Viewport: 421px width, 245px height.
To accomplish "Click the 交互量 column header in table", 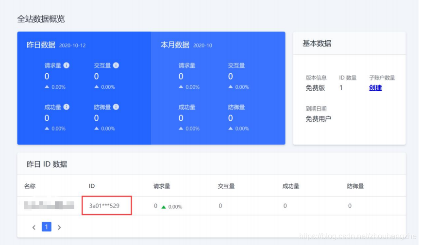I will (x=226, y=186).
